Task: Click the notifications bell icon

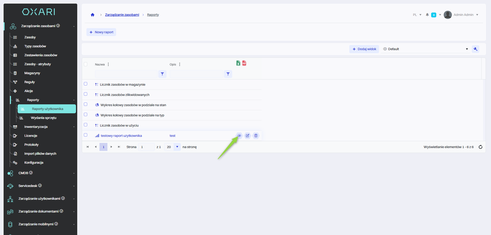Action: click(x=427, y=15)
